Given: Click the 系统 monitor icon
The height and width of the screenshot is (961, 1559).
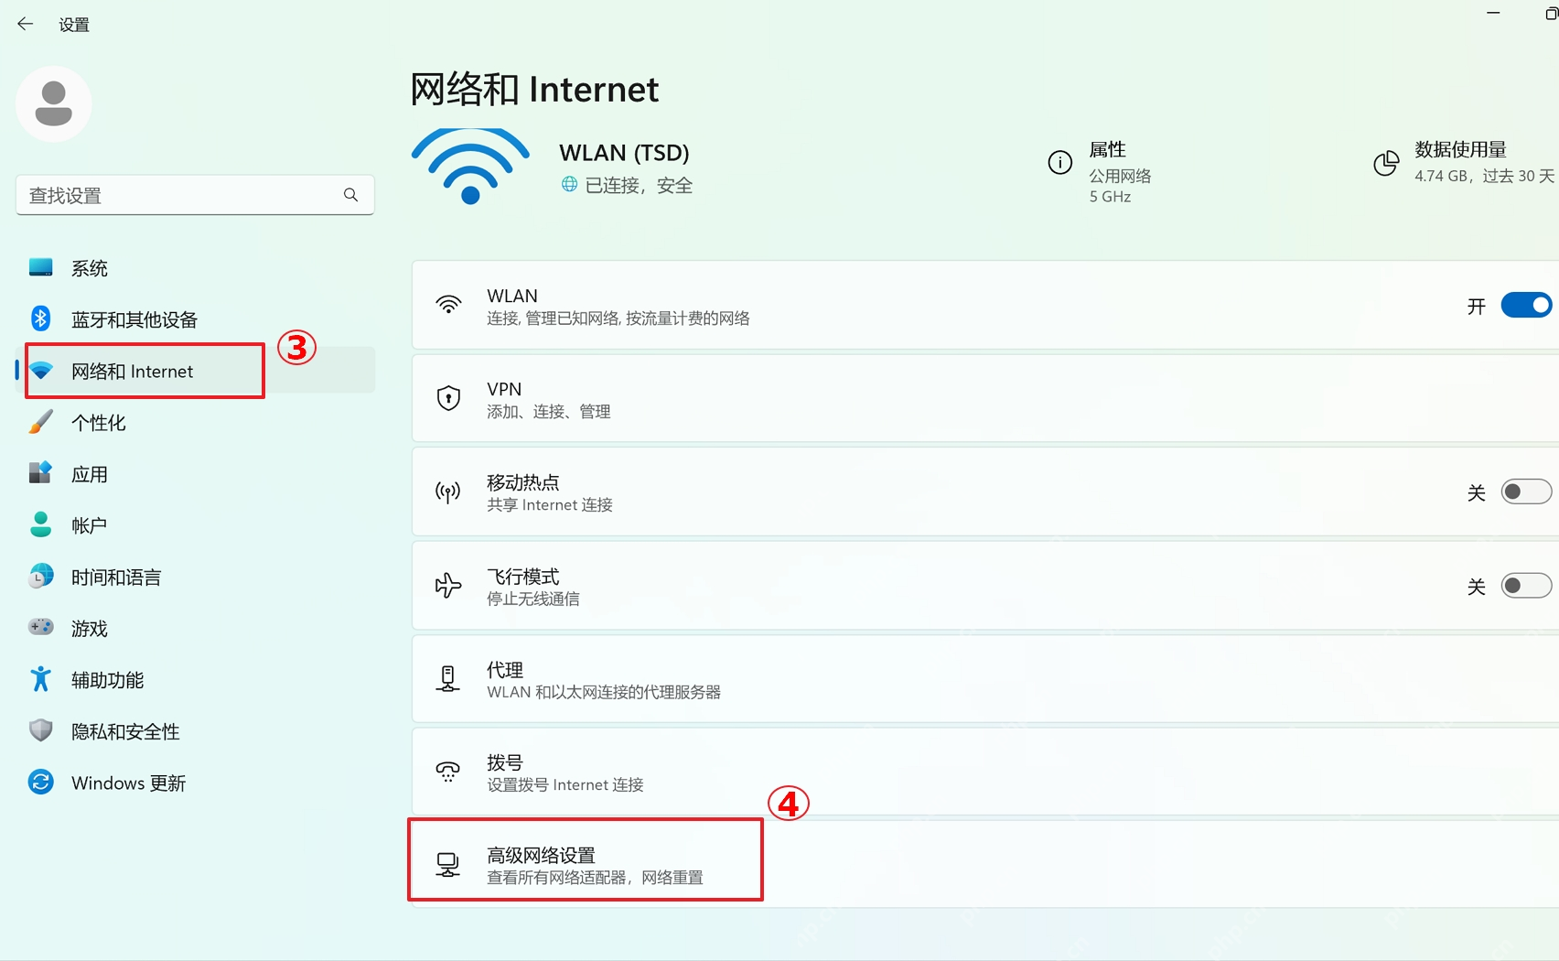Looking at the screenshot, I should point(40,267).
